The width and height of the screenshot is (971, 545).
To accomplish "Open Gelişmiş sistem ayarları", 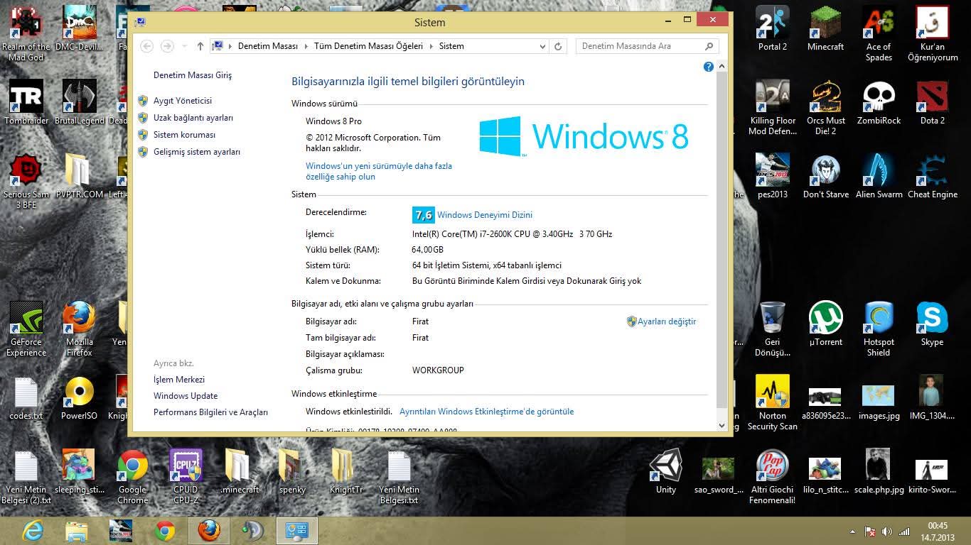I will pyautogui.click(x=197, y=152).
